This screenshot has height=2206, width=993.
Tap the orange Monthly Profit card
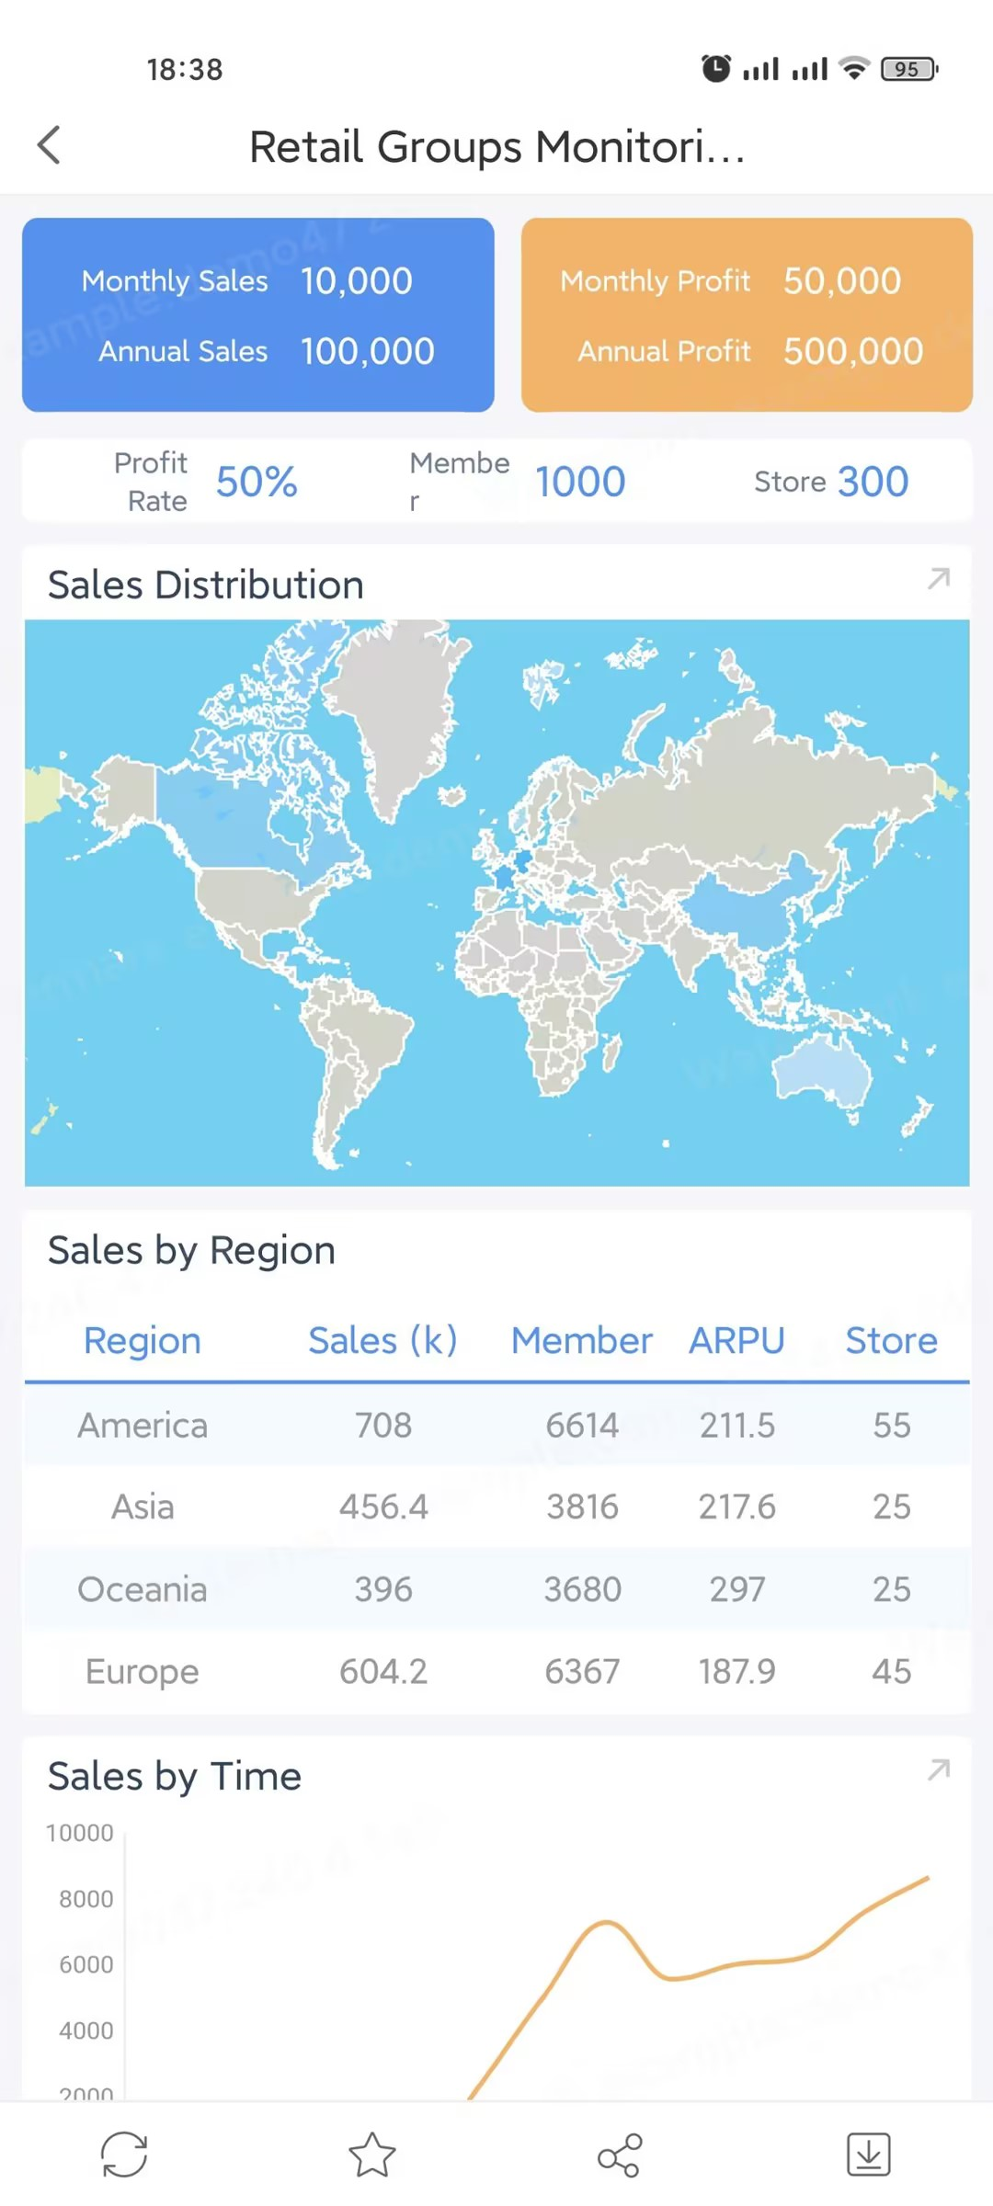click(747, 314)
